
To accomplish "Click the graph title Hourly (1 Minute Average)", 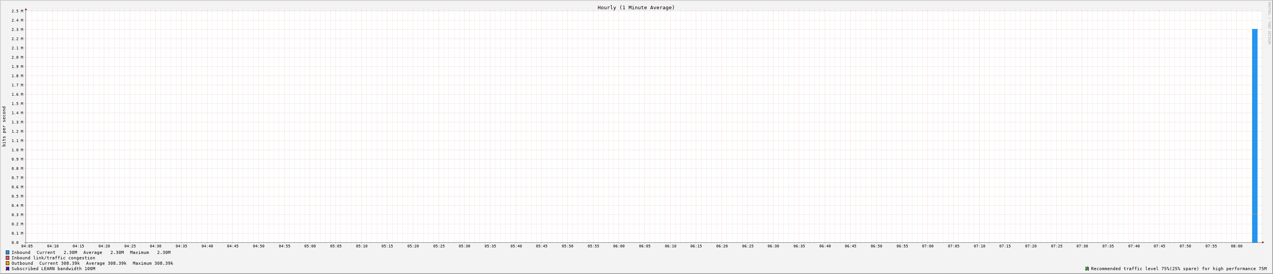I will (636, 7).
